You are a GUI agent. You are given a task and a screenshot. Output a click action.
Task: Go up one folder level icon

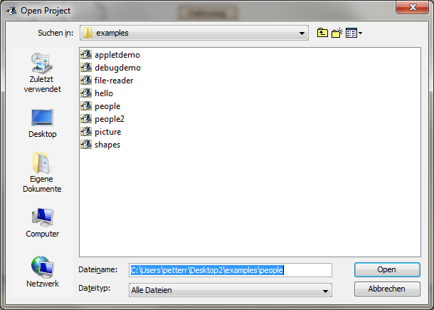[322, 33]
